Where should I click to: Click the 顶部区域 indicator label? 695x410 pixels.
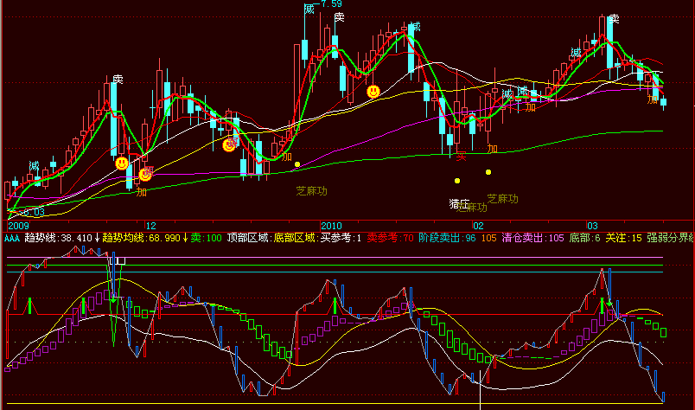[248, 238]
